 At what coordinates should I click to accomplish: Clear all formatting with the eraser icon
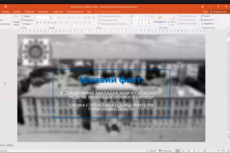pos(69,18)
